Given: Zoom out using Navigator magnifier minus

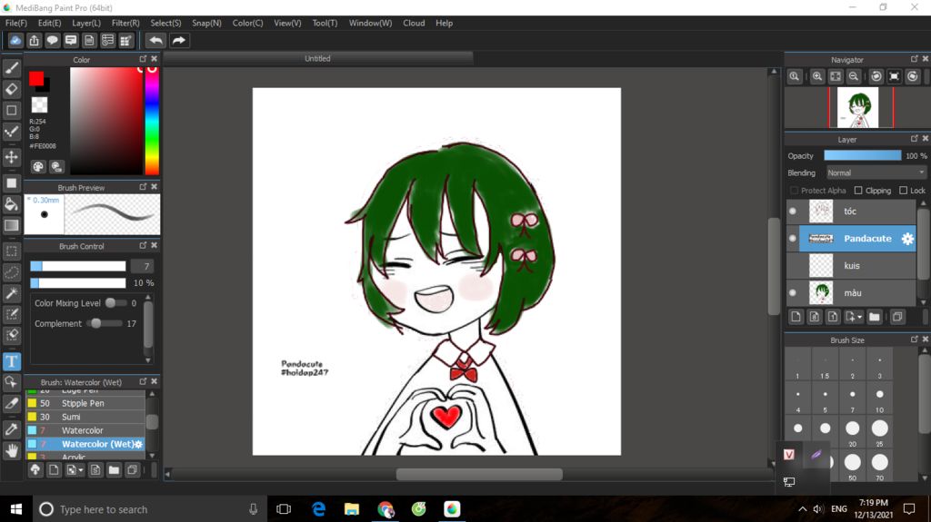Looking at the screenshot, I should click(853, 76).
